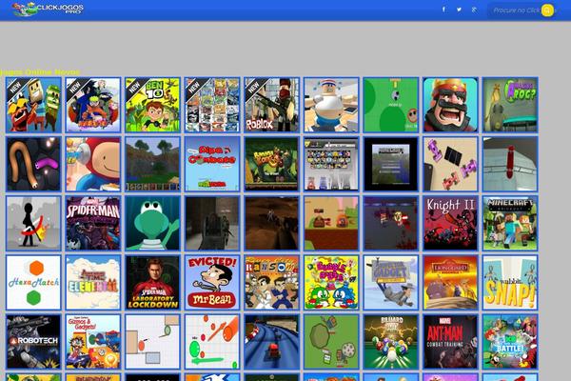The height and width of the screenshot is (381, 571).
Task: Open the slither worm game thumbnail
Action: 33,164
